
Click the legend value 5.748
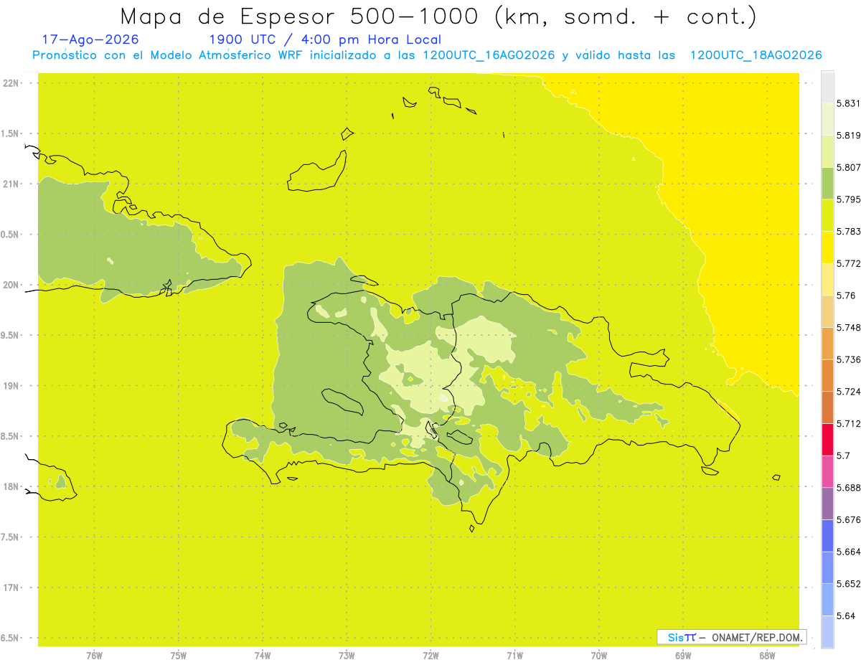[848, 327]
